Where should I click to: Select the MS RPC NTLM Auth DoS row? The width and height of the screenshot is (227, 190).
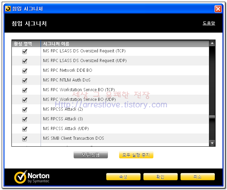tap(110, 80)
